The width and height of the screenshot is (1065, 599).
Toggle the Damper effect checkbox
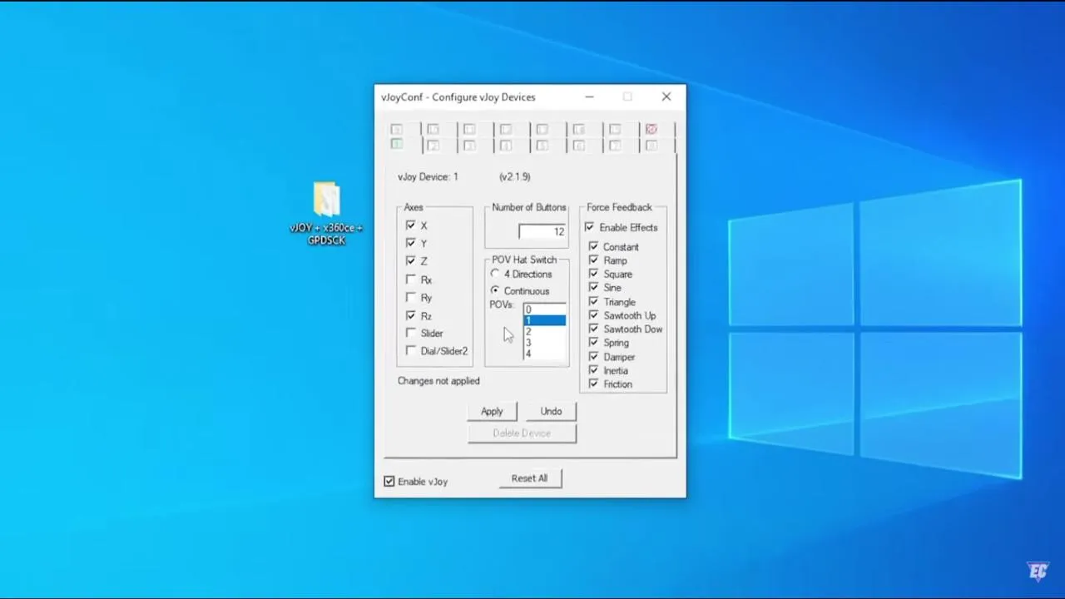click(x=593, y=356)
